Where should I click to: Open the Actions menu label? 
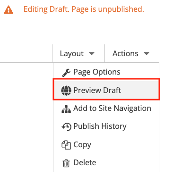pos(125,53)
